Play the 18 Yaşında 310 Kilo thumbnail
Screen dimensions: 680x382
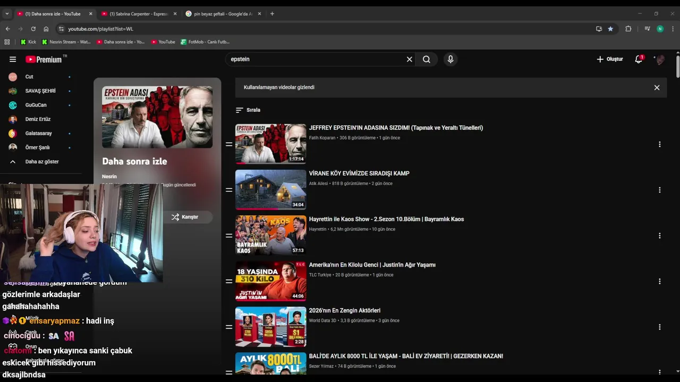coord(270,281)
